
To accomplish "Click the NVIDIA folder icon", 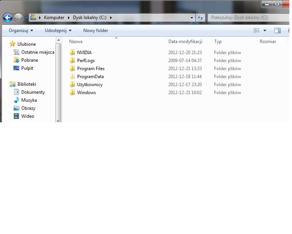I will coord(73,52).
